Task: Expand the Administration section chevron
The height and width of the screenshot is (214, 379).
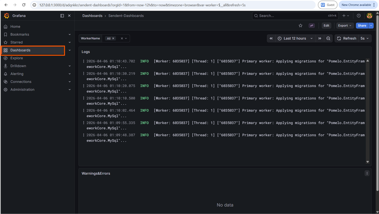Action: point(70,90)
